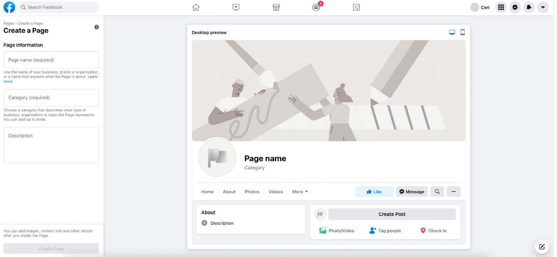The image size is (557, 257).
Task: Click the search icon in page preview
Action: pos(437,192)
